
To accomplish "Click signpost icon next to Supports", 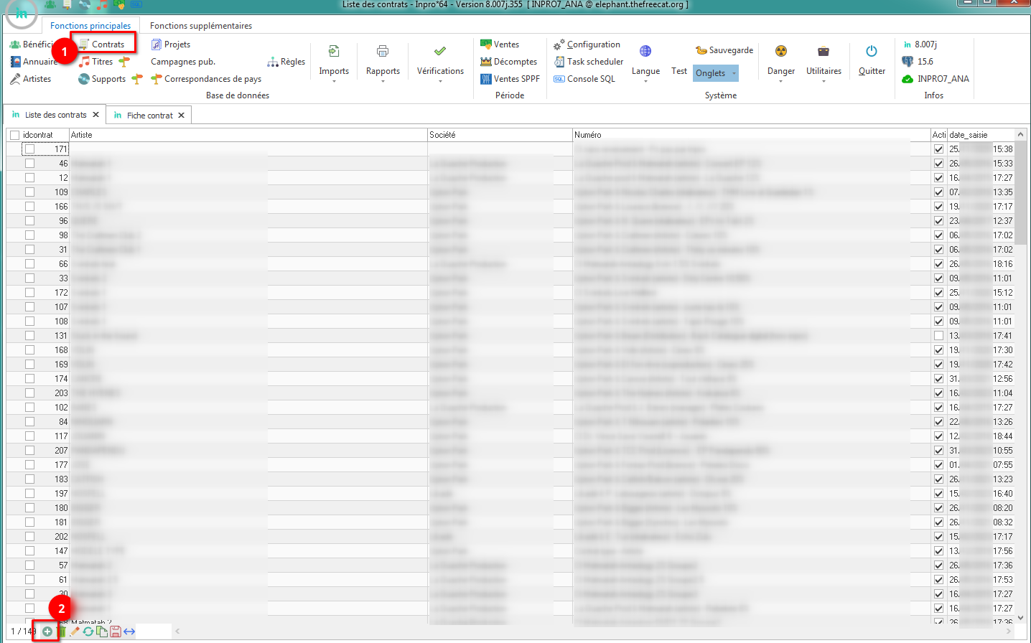I will 137,79.
